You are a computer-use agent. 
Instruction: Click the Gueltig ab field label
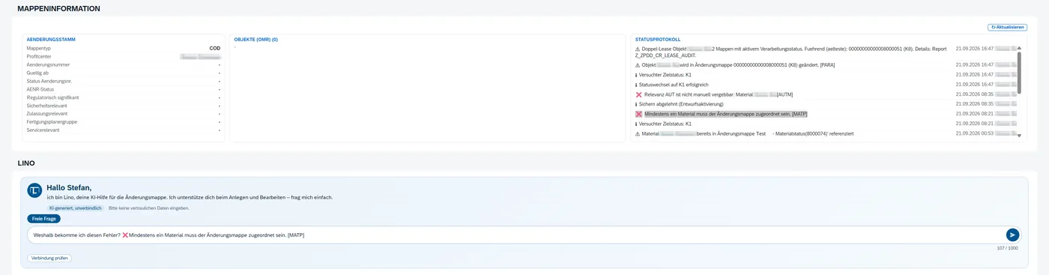tap(37, 73)
